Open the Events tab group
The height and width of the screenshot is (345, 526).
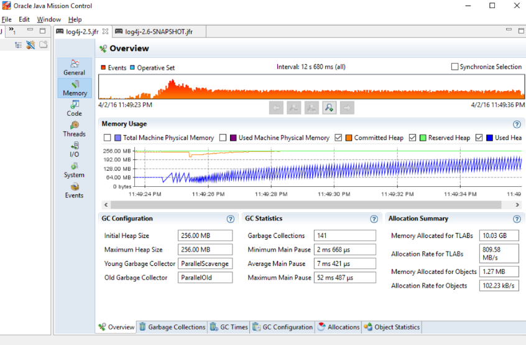coord(75,191)
